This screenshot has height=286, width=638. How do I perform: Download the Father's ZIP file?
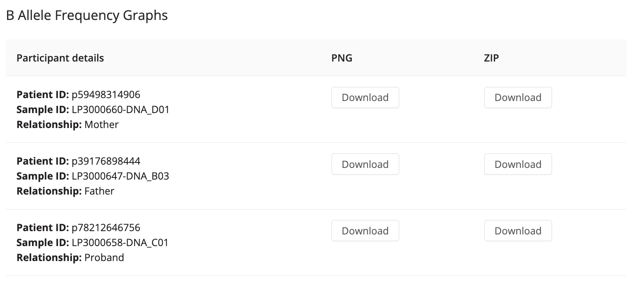[x=518, y=164]
